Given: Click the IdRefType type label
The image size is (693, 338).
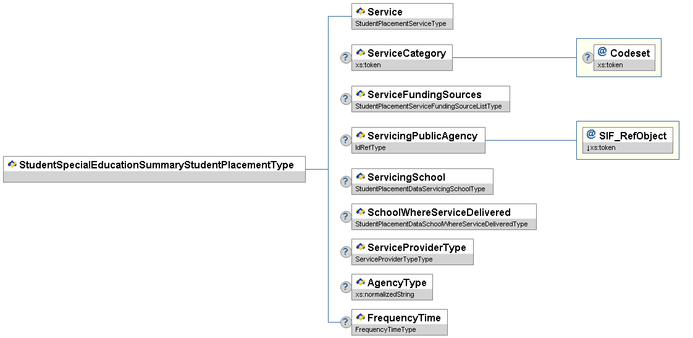Looking at the screenshot, I should point(370,148).
